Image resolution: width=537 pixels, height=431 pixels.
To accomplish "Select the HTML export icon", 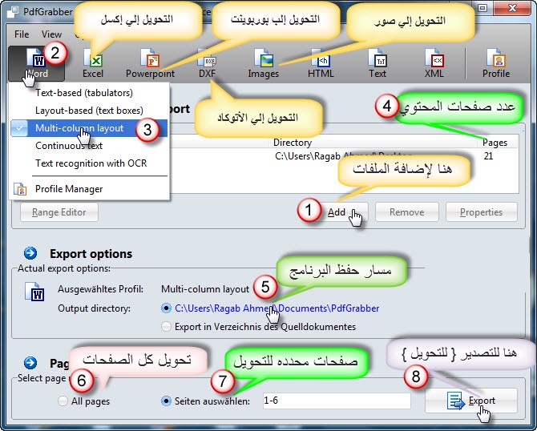I will coord(321,63).
